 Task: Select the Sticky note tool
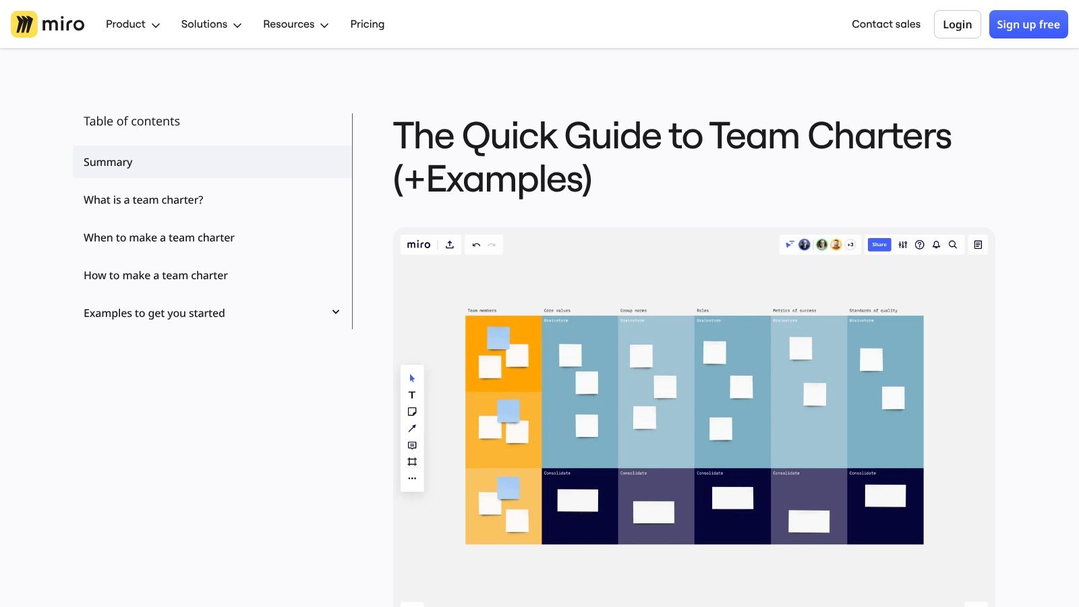pyautogui.click(x=412, y=412)
